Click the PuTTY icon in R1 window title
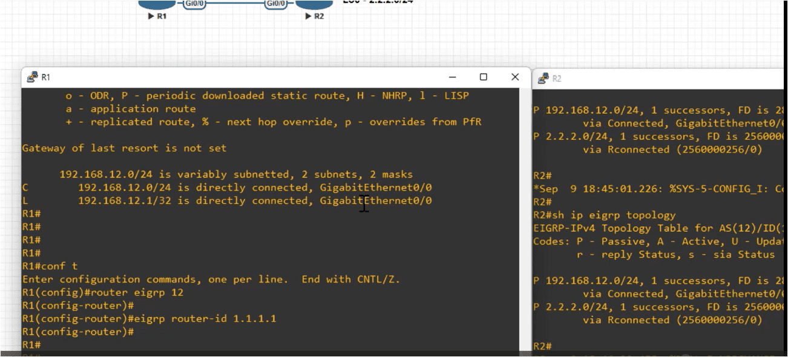 pos(33,77)
